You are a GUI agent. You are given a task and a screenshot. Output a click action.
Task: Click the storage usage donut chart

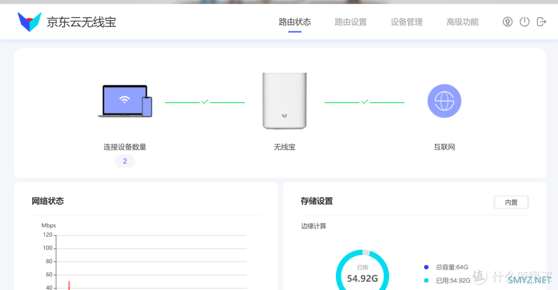pyautogui.click(x=362, y=270)
